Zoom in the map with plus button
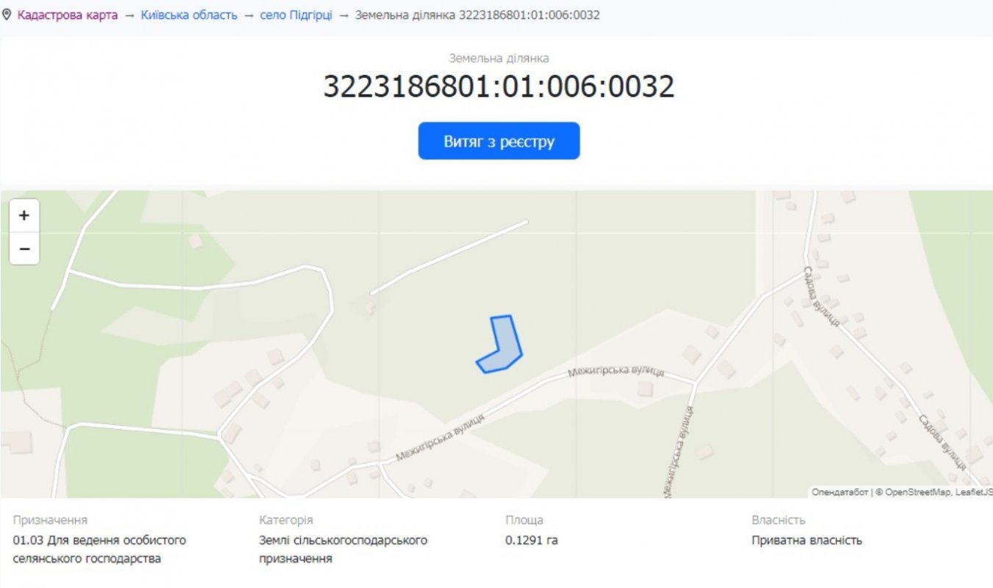993x588 pixels. pyautogui.click(x=24, y=215)
